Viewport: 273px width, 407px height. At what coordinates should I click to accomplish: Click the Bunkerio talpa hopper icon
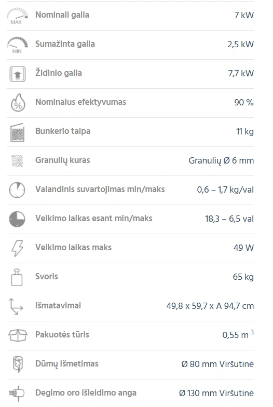click(17, 132)
